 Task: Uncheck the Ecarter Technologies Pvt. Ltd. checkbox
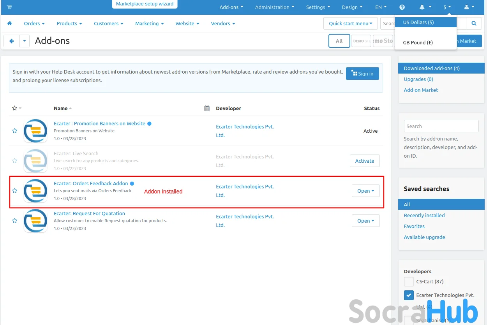point(409,295)
